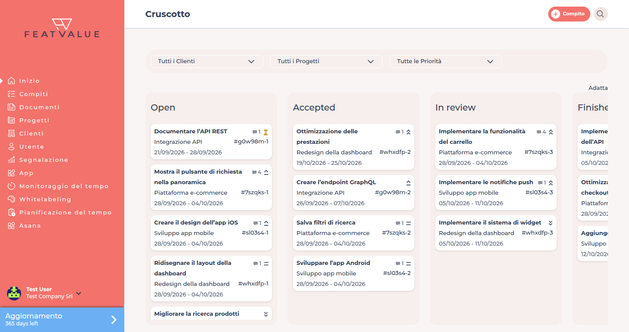Click the Monitoraggio del tempo clock icon
Image resolution: width=629 pixels, height=332 pixels.
(11, 186)
